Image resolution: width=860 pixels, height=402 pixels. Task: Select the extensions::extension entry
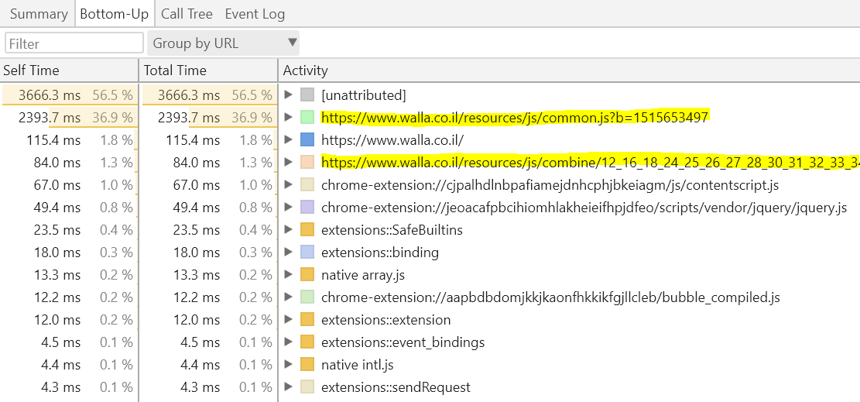386,320
